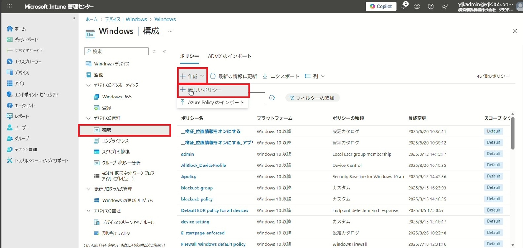
Task: Open エンドポイント セキュリティ in sidebar
Action: (36, 95)
